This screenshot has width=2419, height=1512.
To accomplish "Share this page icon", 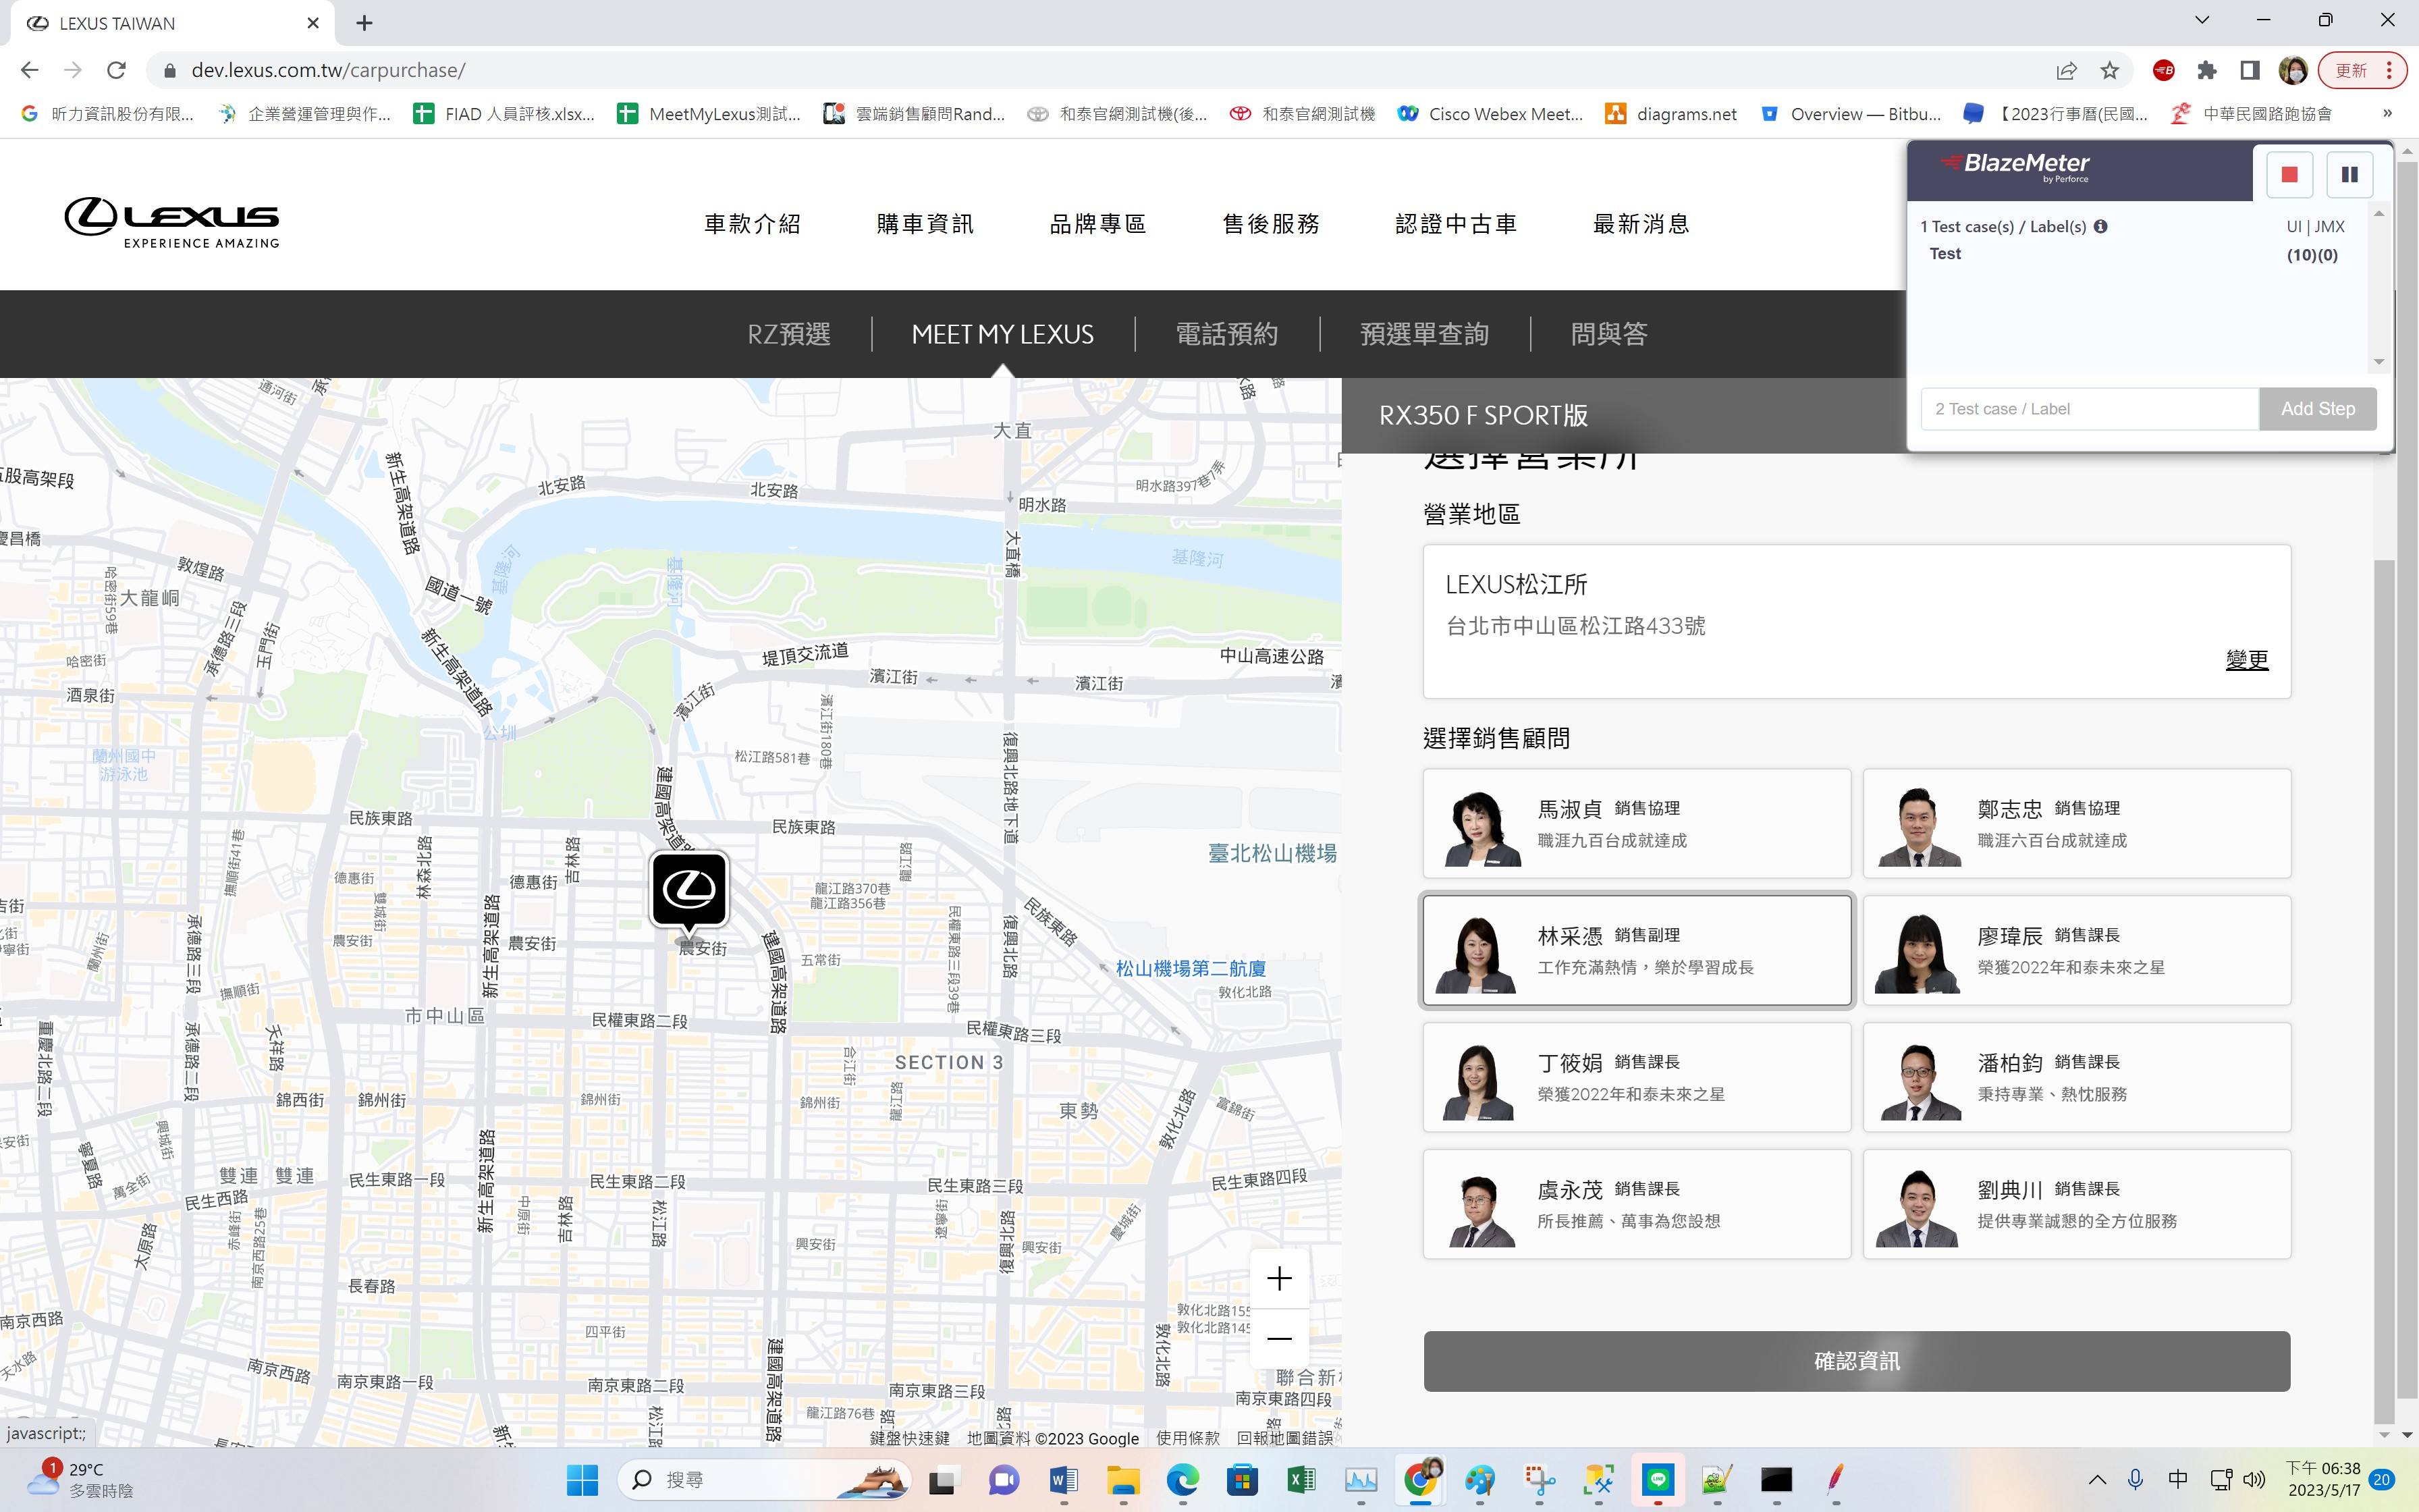I will click(x=2066, y=70).
